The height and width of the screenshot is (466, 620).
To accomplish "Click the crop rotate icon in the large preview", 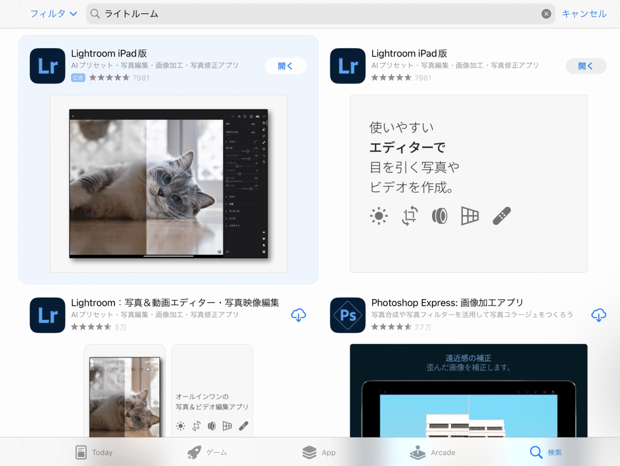I will 410,216.
